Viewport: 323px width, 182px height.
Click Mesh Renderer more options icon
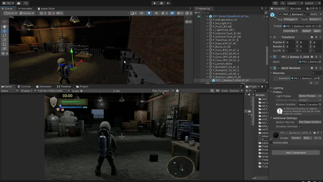coord(320,68)
